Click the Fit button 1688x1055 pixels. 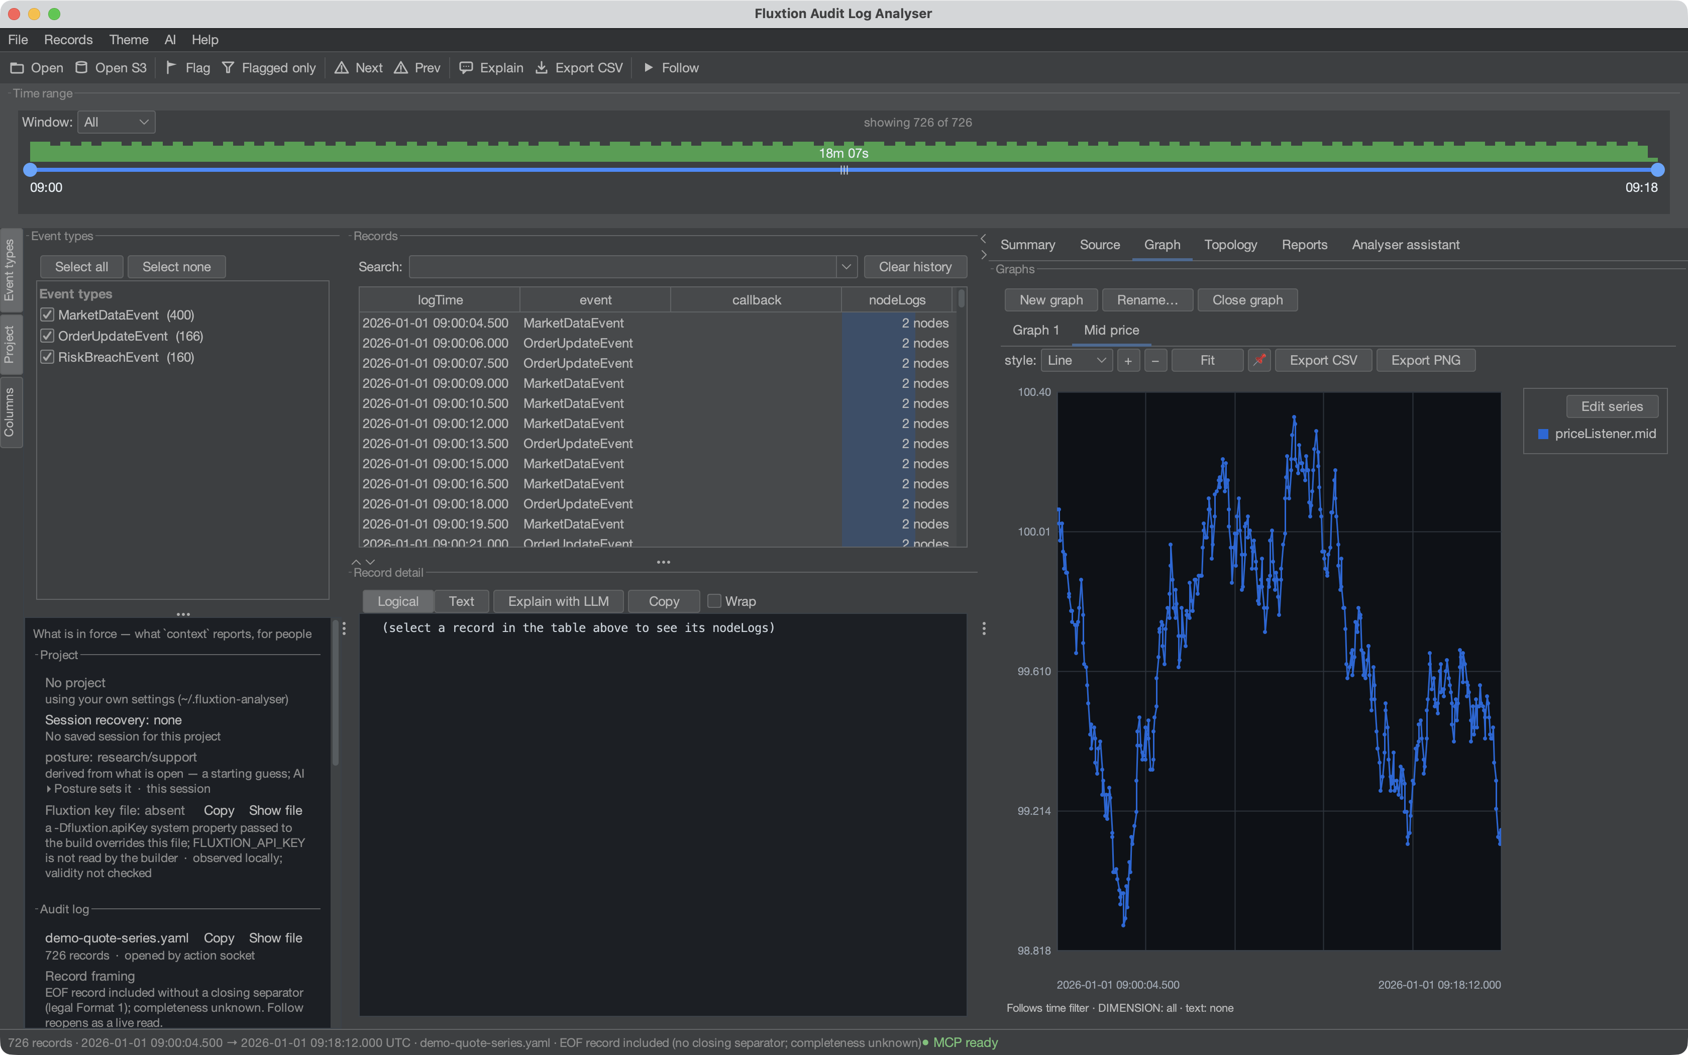[1207, 360]
